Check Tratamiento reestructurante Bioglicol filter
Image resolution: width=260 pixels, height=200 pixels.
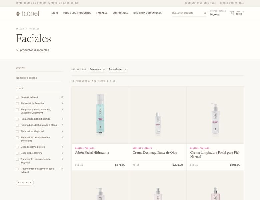[17, 159]
